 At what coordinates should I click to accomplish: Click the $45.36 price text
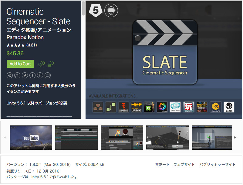tap(15, 53)
